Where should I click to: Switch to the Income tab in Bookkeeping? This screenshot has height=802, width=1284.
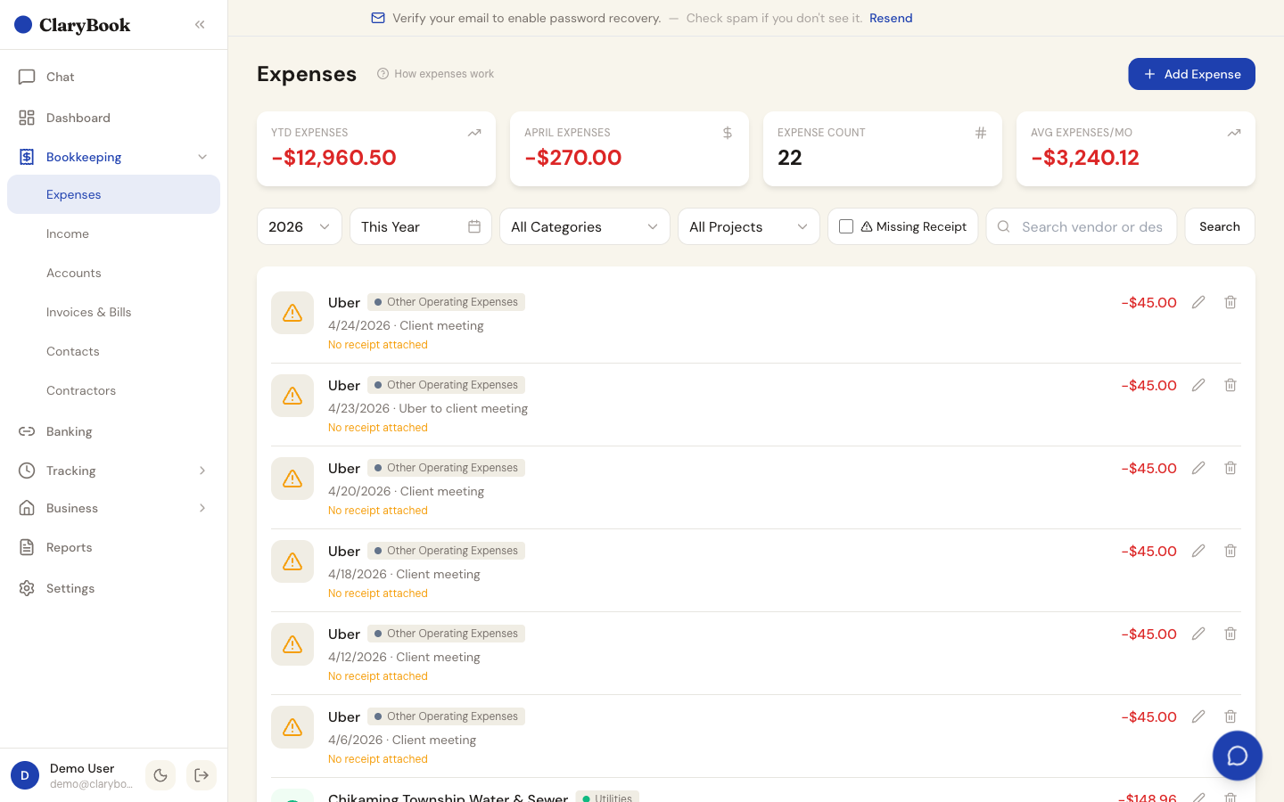click(68, 233)
